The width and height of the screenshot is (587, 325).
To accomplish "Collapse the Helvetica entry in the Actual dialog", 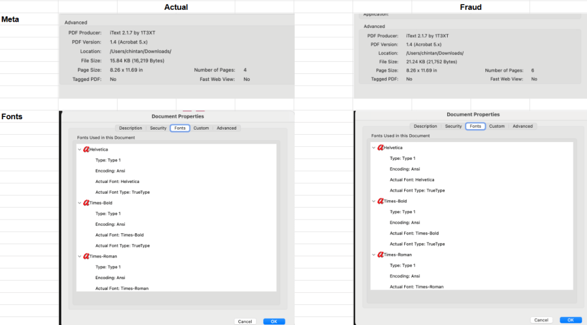I will point(80,150).
